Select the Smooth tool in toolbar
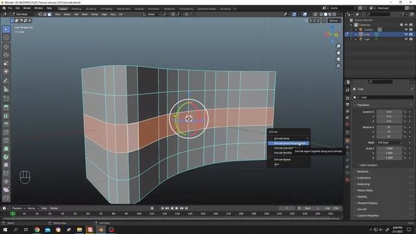Image resolution: width=416 pixels, height=234 pixels. point(6,165)
